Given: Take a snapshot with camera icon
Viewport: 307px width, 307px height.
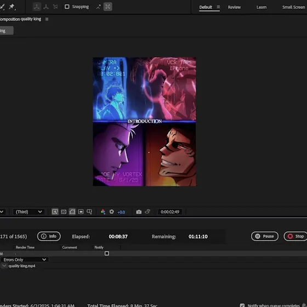Looking at the screenshot, I should click(x=139, y=212).
